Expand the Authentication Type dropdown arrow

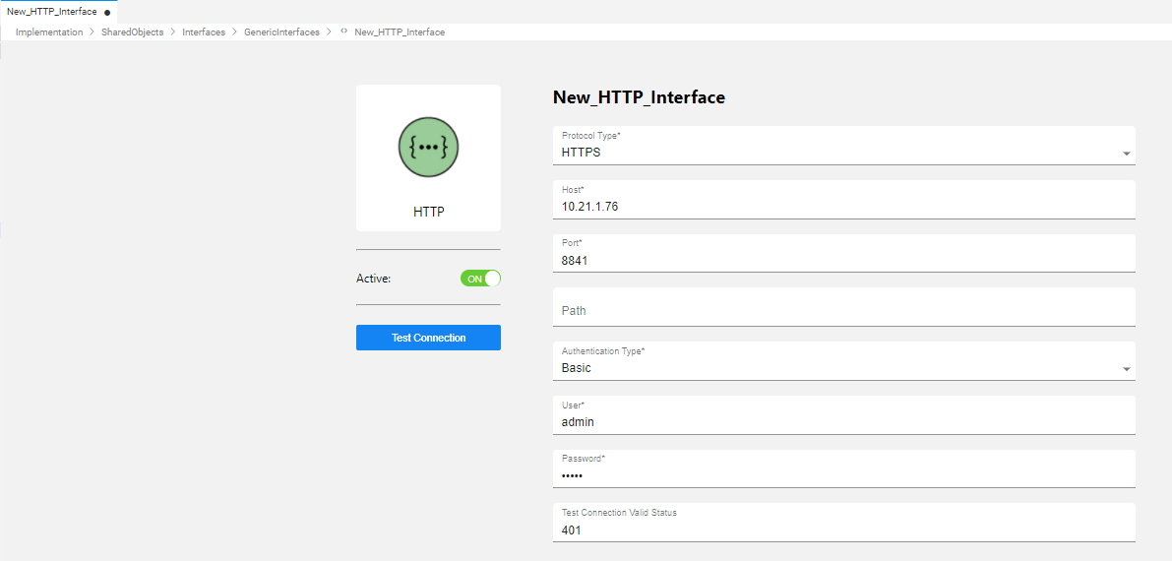click(x=1126, y=369)
